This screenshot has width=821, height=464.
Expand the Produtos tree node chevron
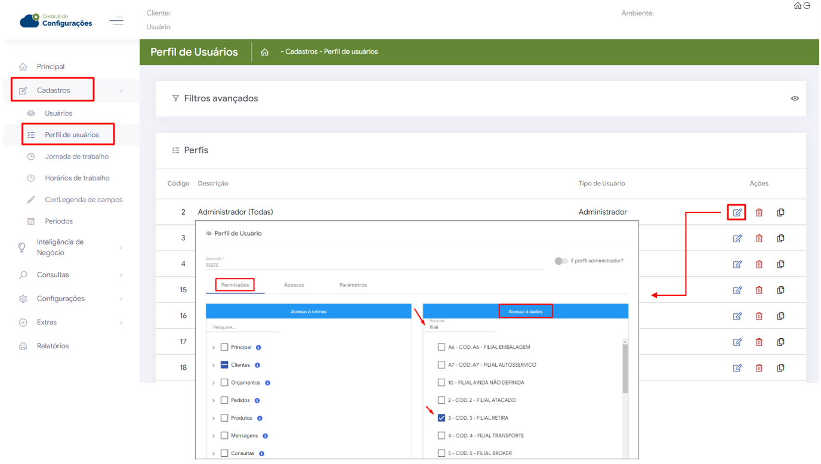pyautogui.click(x=214, y=418)
